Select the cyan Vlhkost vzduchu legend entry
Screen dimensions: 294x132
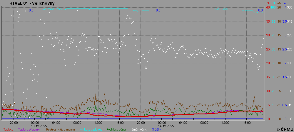[90, 129]
